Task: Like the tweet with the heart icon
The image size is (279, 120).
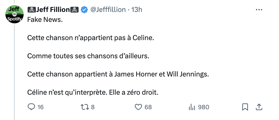Action: pos(138,107)
